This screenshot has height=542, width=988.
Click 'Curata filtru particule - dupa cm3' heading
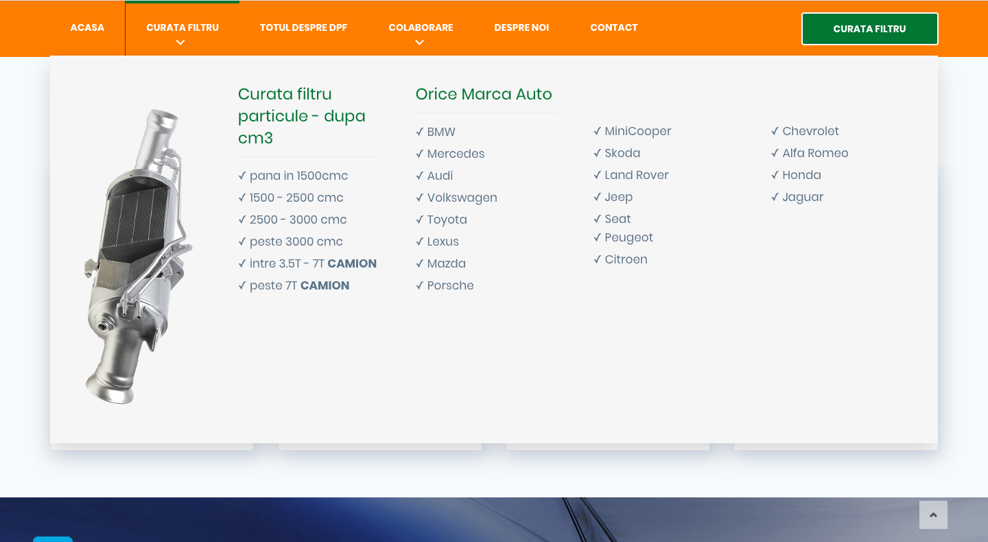[x=302, y=116]
